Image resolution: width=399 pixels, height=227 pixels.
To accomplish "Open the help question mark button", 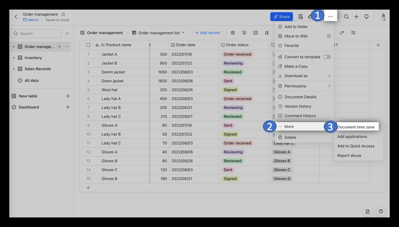I will pyautogui.click(x=381, y=211).
